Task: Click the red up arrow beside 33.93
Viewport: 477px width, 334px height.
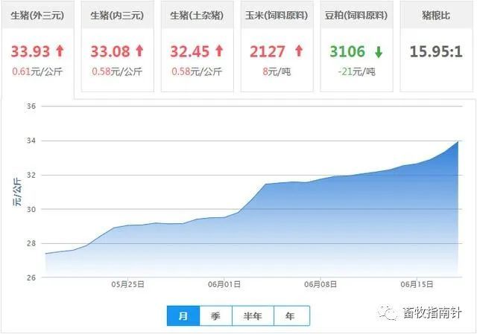Action: click(x=60, y=51)
